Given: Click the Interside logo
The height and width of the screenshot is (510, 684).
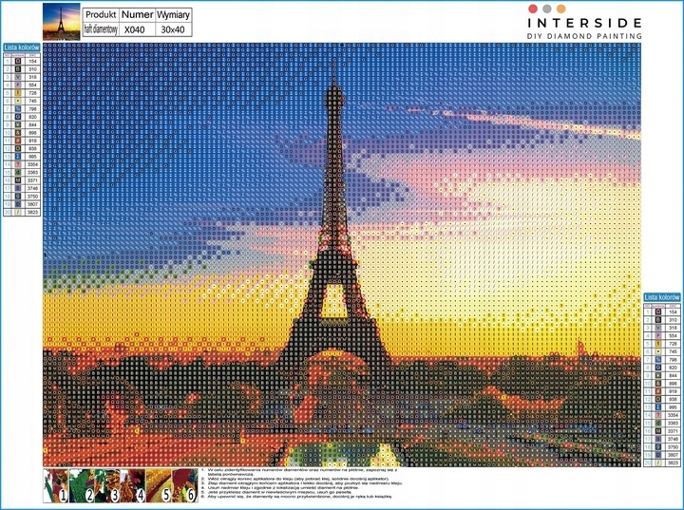Looking at the screenshot, I should (584, 22).
